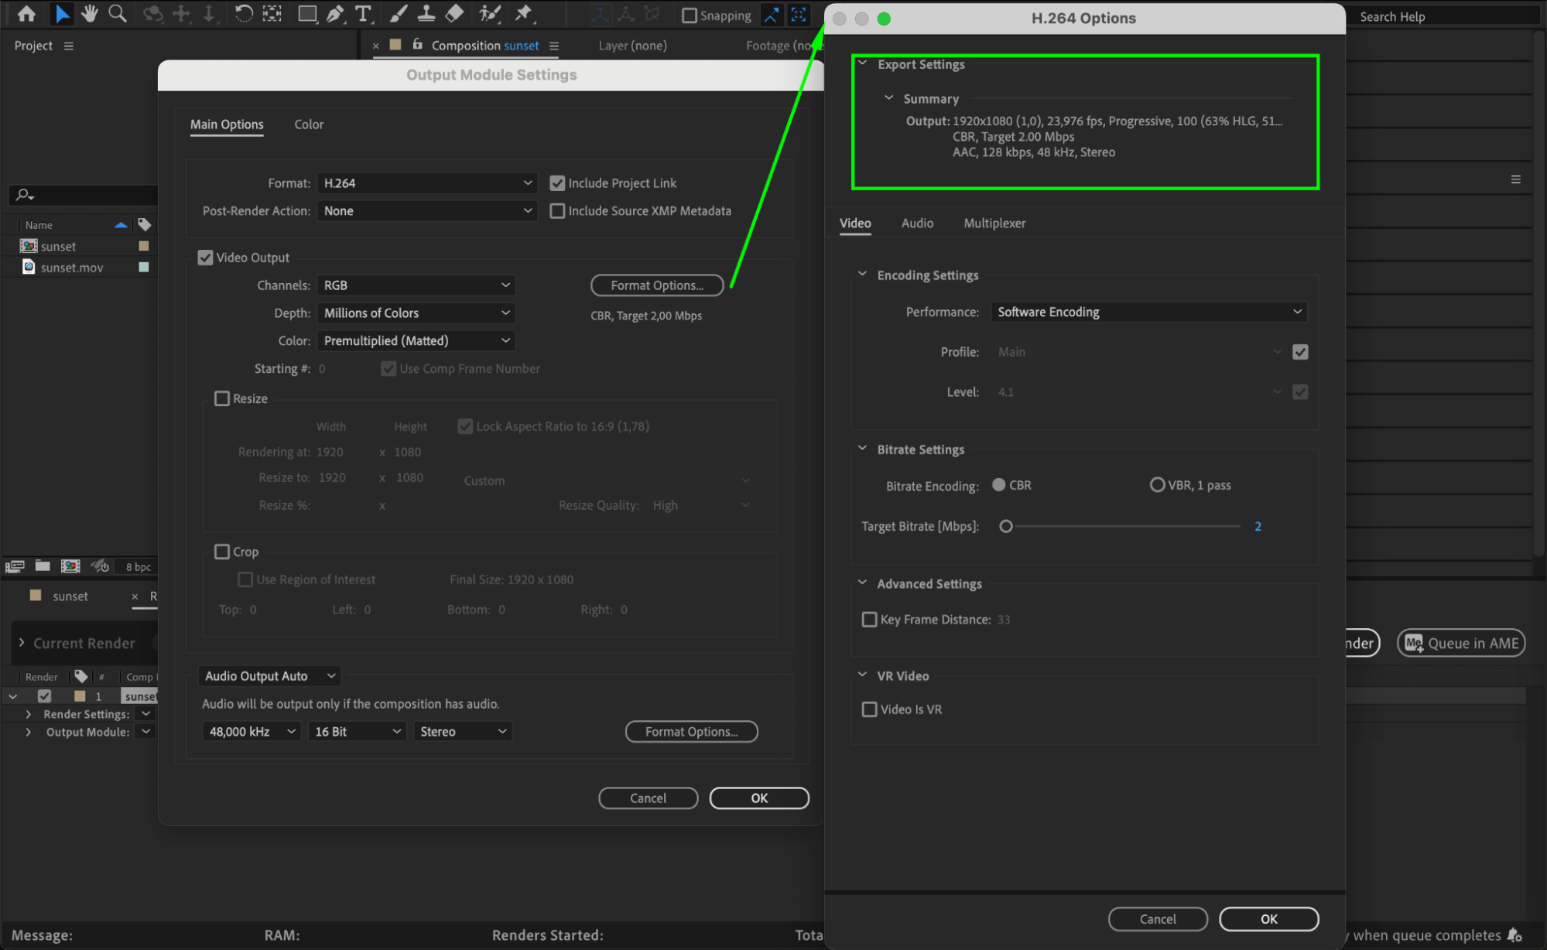Switch to the Audio tab

(917, 223)
